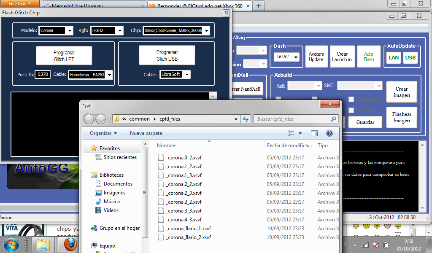Click the file icon of _corona.0_2.xsvf

click(161, 157)
